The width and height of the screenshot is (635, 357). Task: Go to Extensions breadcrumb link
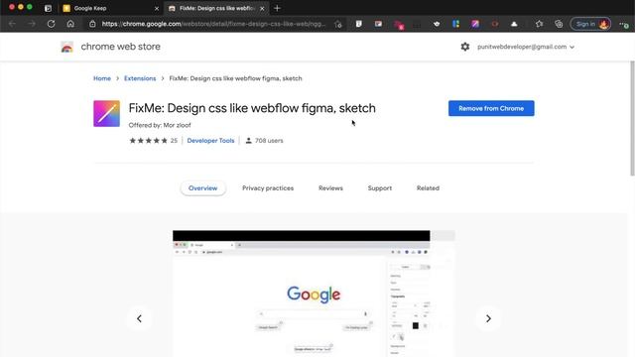click(140, 78)
